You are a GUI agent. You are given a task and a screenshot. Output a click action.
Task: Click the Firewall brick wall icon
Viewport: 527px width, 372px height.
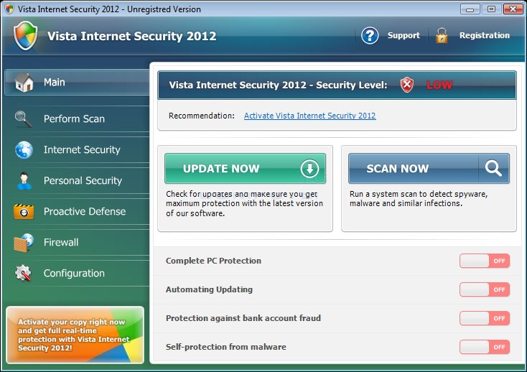click(24, 242)
